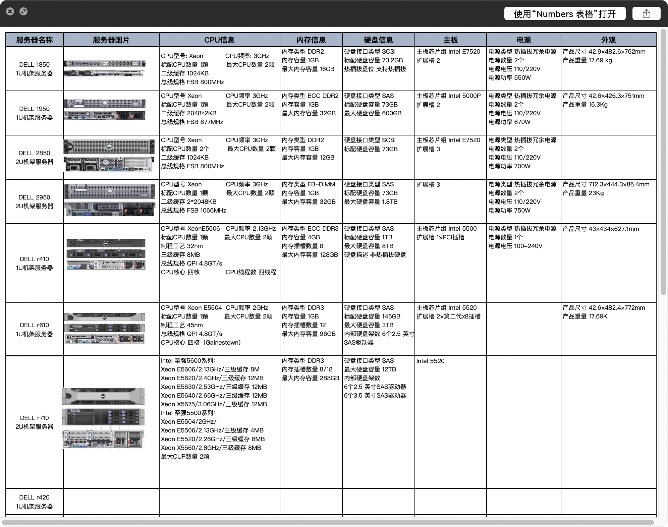The width and height of the screenshot is (668, 527).
Task: Click the 服务器名称 header cell
Action: [x=34, y=40]
